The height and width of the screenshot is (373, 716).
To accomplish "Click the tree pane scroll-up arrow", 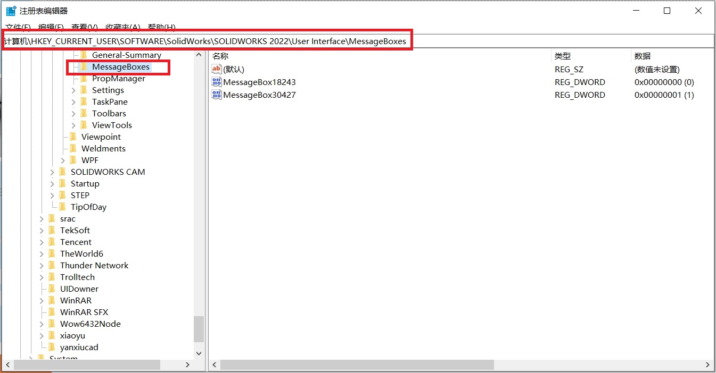I will 199,55.
